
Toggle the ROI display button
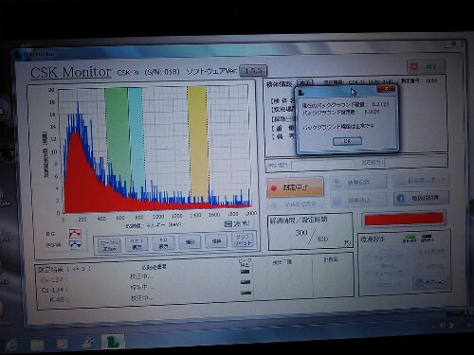[137, 244]
